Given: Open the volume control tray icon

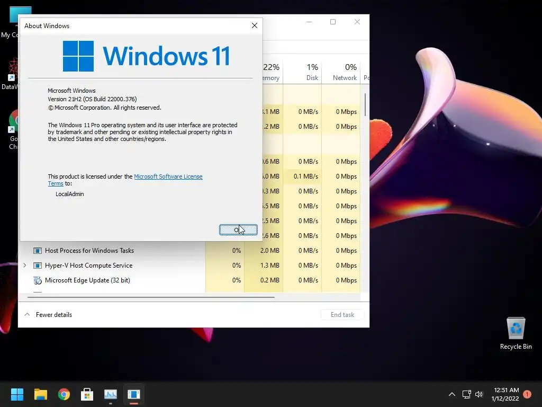Looking at the screenshot, I should coord(479,394).
